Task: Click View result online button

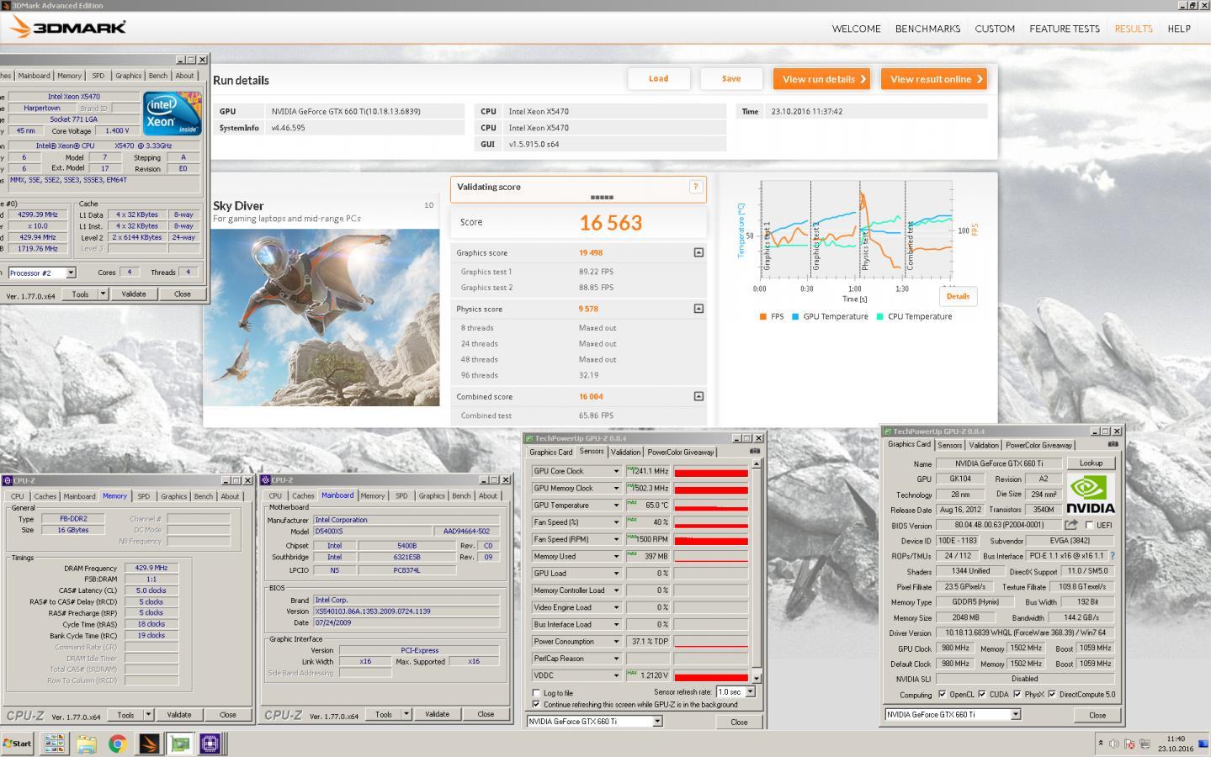Action: (933, 79)
